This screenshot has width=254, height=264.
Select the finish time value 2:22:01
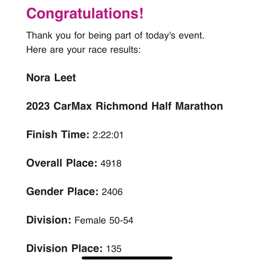point(108,135)
